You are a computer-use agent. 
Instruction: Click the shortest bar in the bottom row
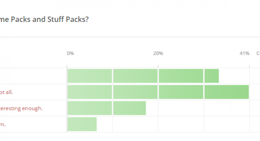(x=82, y=124)
